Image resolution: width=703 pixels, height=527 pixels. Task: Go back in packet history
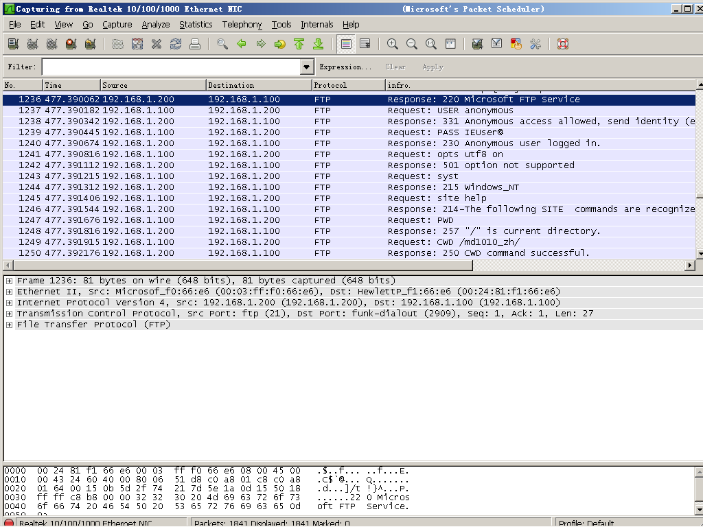242,44
